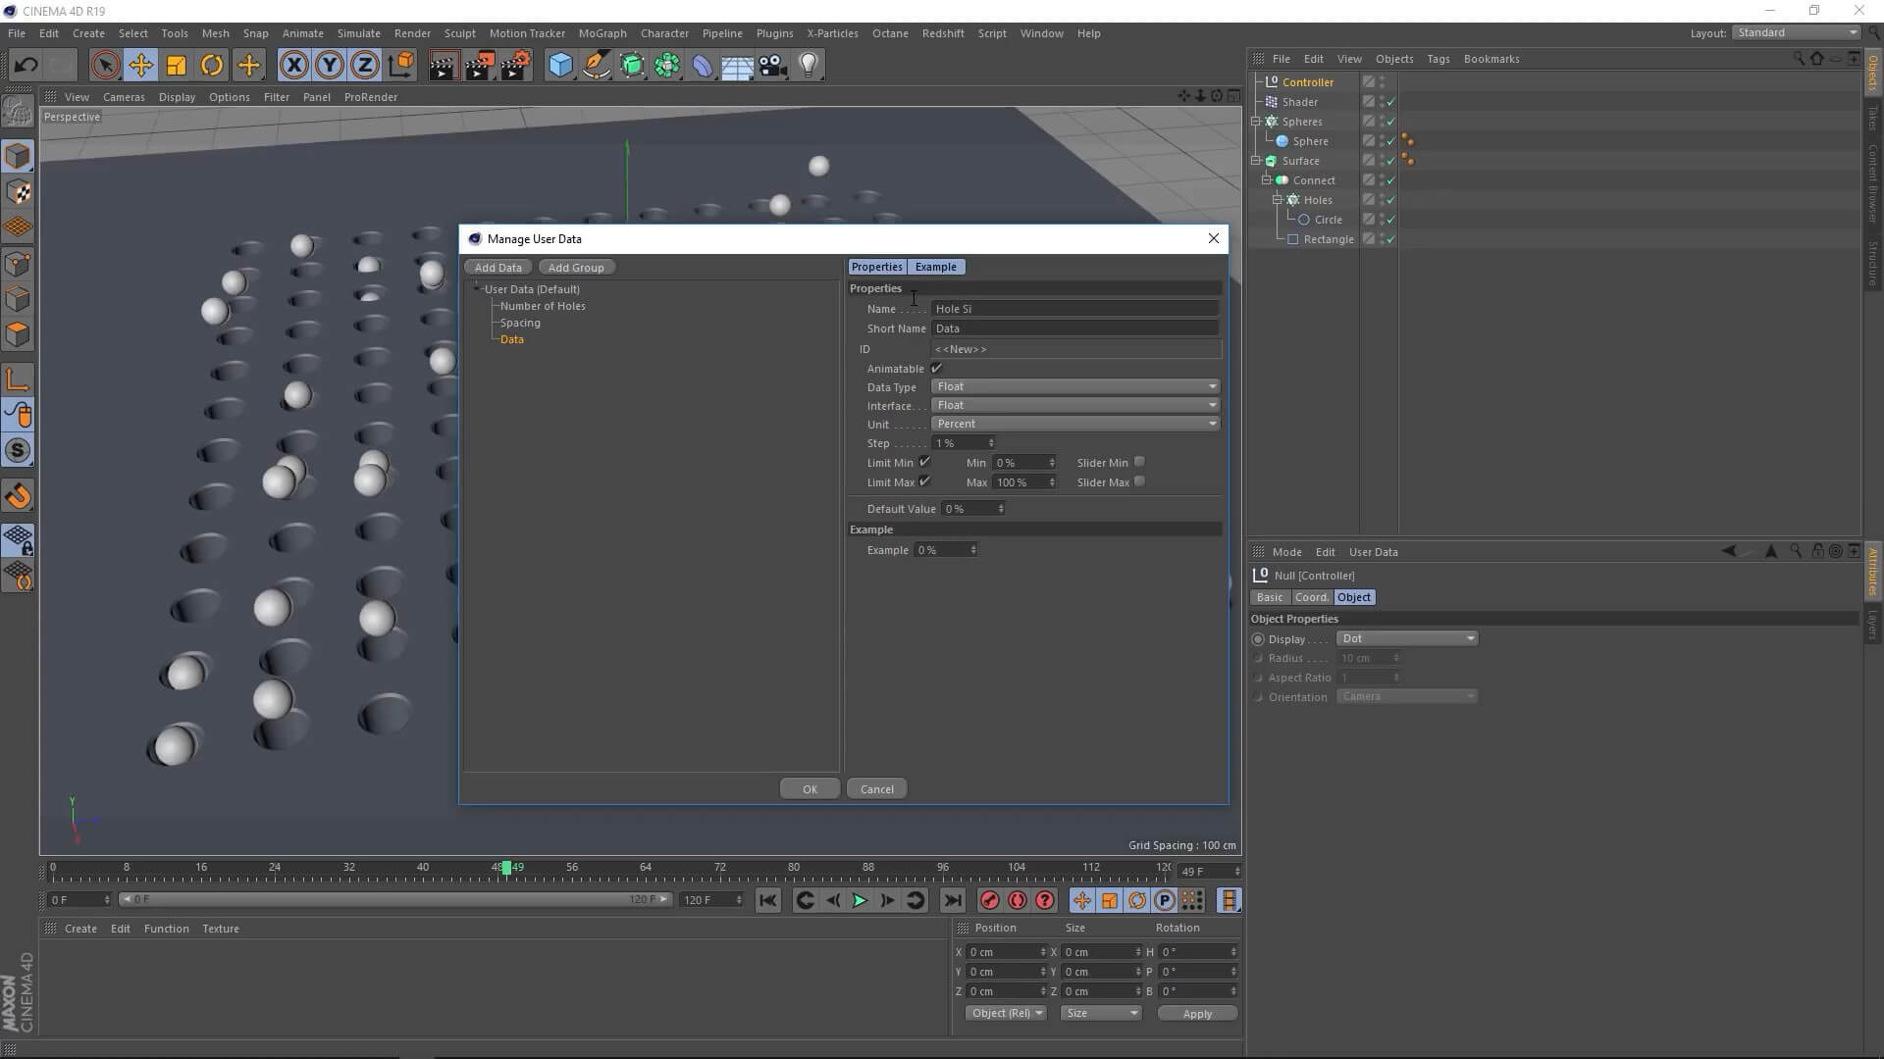The width and height of the screenshot is (1884, 1059).
Task: Click the Add Data button
Action: click(x=497, y=268)
